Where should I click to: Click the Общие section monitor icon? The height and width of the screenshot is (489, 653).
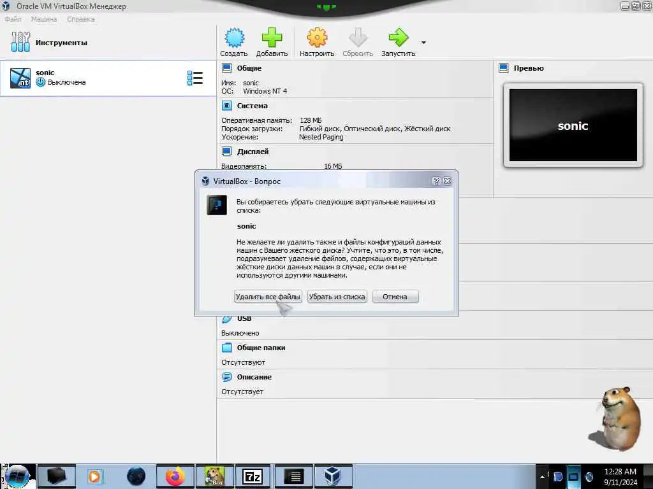coord(226,67)
